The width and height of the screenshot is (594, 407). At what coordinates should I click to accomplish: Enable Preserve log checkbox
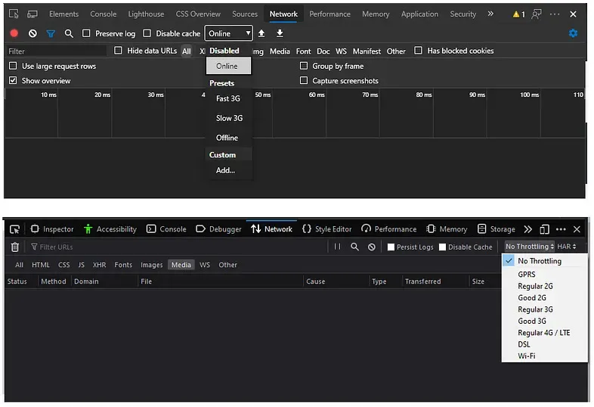pos(86,33)
